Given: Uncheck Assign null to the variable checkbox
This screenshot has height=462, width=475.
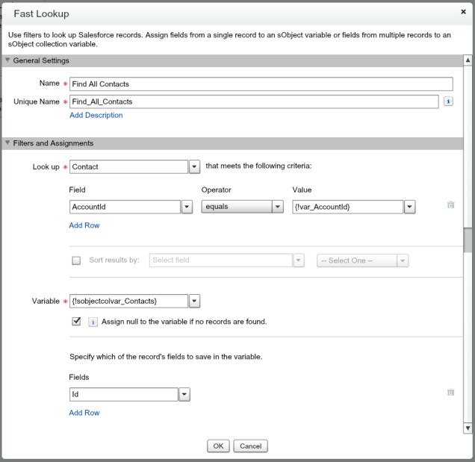Looking at the screenshot, I should pyautogui.click(x=76, y=322).
